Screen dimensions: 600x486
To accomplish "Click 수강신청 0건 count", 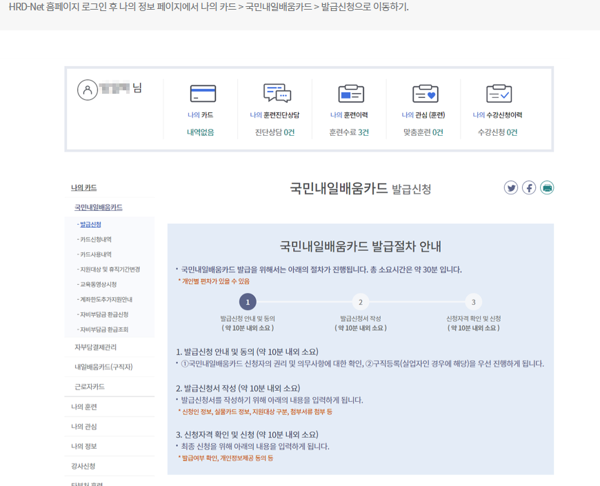I will pos(497,132).
